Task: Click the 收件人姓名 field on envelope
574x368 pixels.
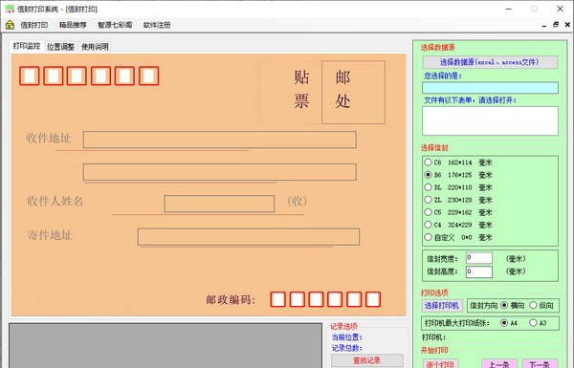Action: tap(219, 204)
